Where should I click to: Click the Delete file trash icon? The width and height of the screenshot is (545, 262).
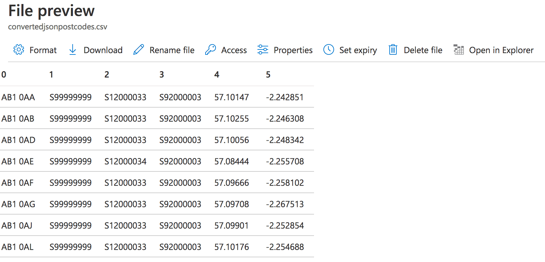pyautogui.click(x=393, y=50)
